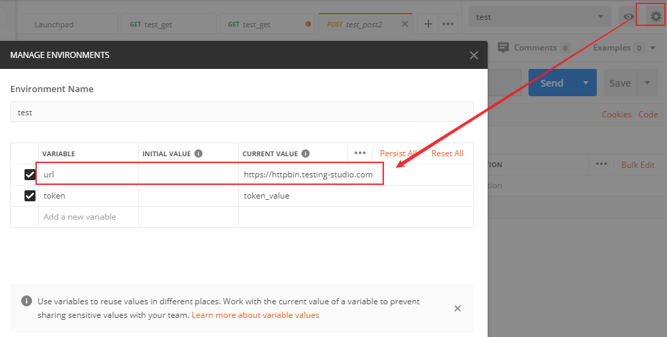Click Persist All
Image resolution: width=667 pixels, height=337 pixels.
pyautogui.click(x=398, y=153)
